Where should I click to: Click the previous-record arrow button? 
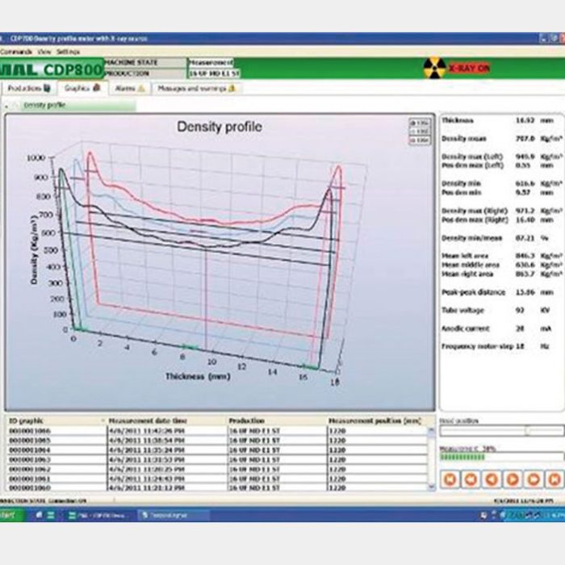[x=491, y=479]
